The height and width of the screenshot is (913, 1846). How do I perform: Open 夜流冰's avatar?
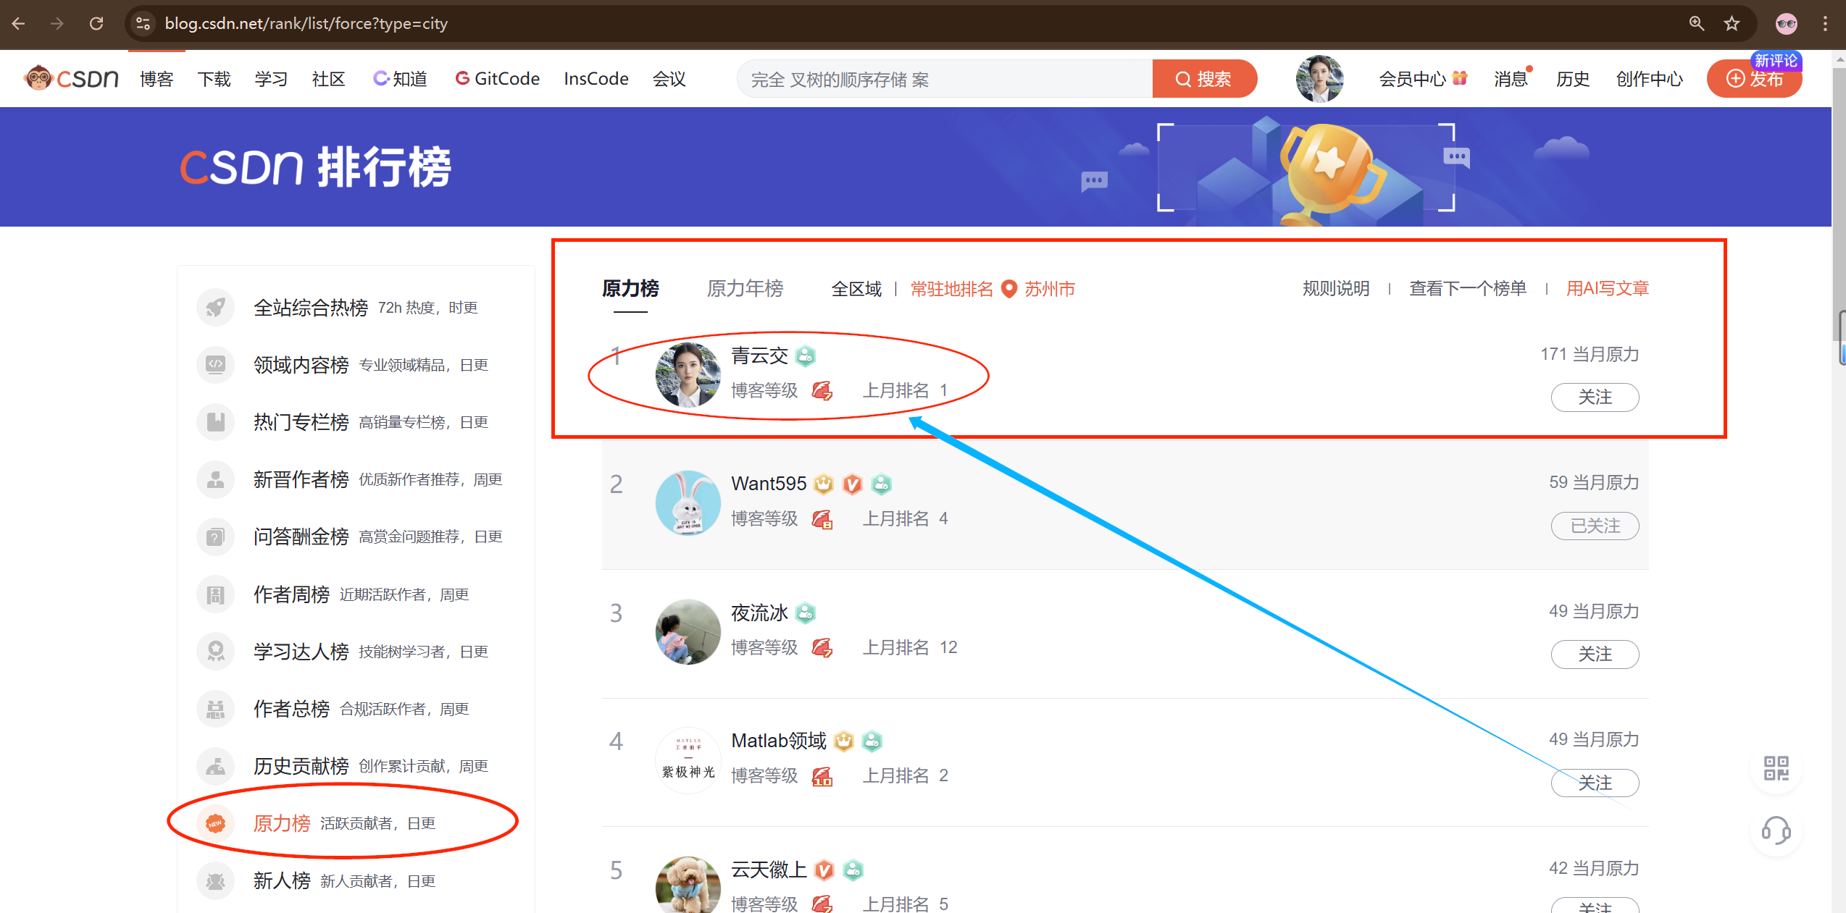(688, 631)
